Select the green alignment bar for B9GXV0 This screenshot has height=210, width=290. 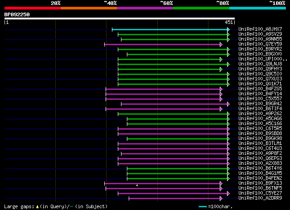[x=177, y=54]
